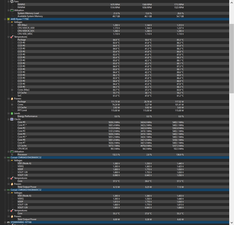Click the Utilization icon above System Memory Load
The image size is (234, 225).
click(12, 10)
